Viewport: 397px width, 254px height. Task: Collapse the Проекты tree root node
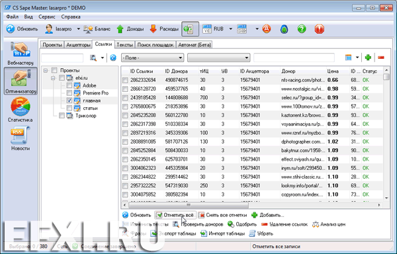click(46, 70)
